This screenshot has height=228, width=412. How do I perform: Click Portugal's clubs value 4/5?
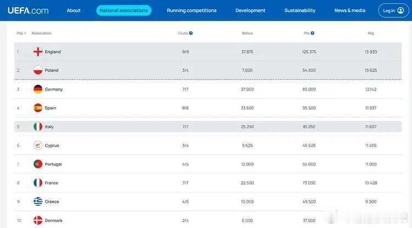(x=186, y=164)
